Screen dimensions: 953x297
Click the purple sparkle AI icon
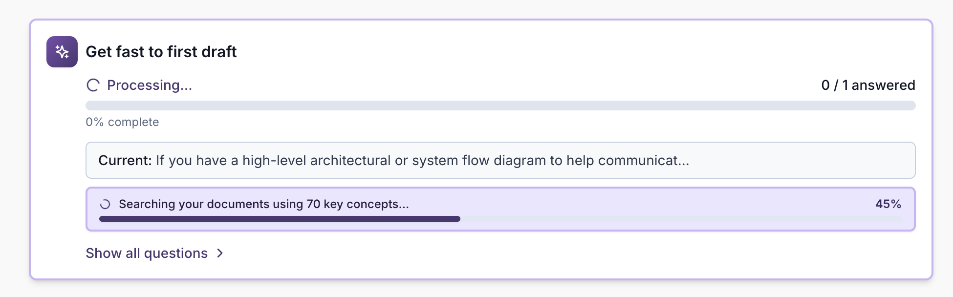click(62, 52)
